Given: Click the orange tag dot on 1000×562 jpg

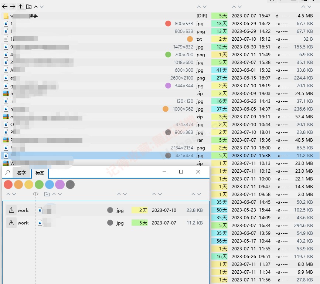Looking at the screenshot, I should (x=166, y=109).
